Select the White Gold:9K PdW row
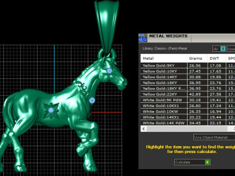Image resolution: width=235 pixels, height=176 pixels. [188, 100]
